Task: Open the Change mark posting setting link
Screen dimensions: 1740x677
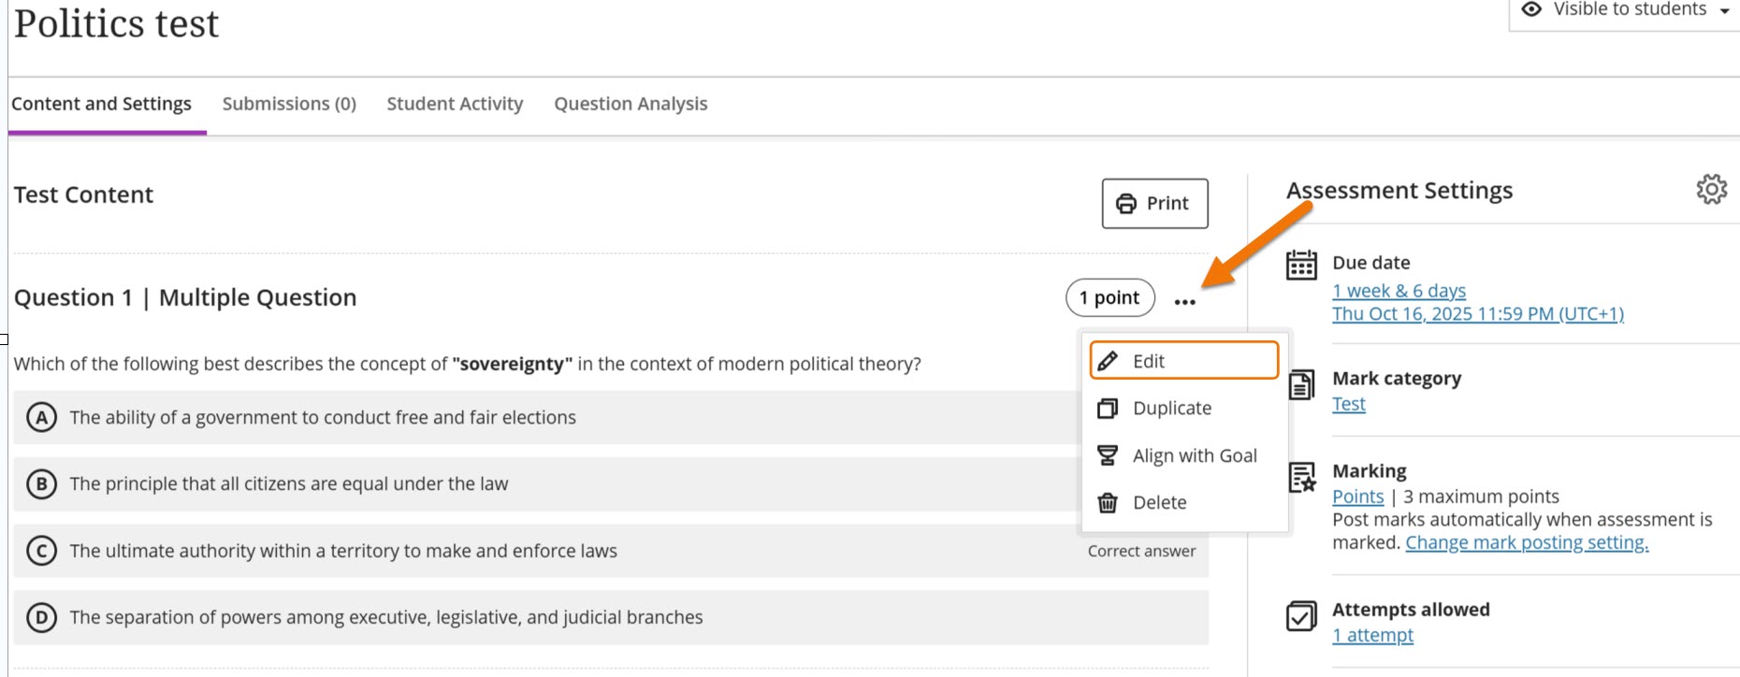Action: pyautogui.click(x=1527, y=543)
